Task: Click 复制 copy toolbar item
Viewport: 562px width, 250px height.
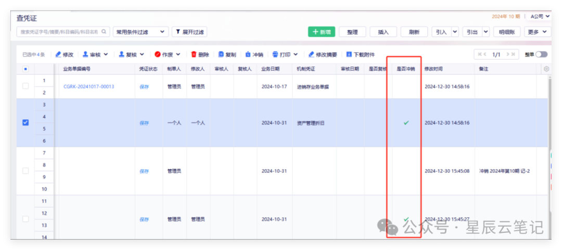Action: click(227, 55)
